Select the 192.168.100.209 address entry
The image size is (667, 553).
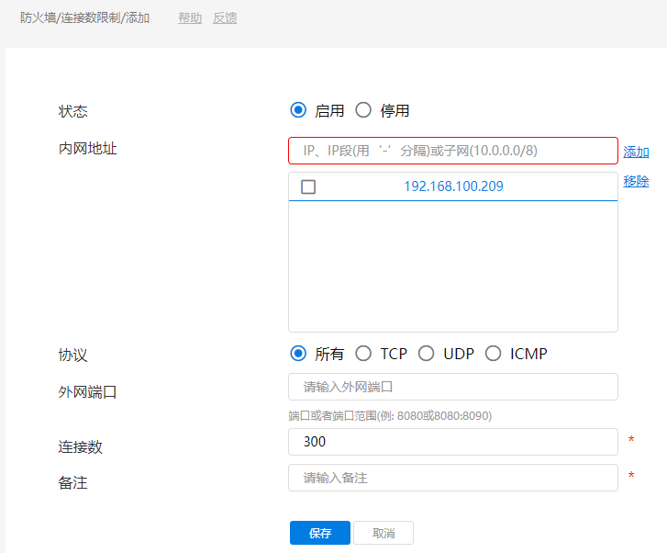click(453, 186)
